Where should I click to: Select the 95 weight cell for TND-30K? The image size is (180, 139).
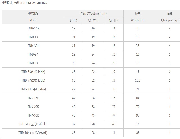tap(138, 115)
